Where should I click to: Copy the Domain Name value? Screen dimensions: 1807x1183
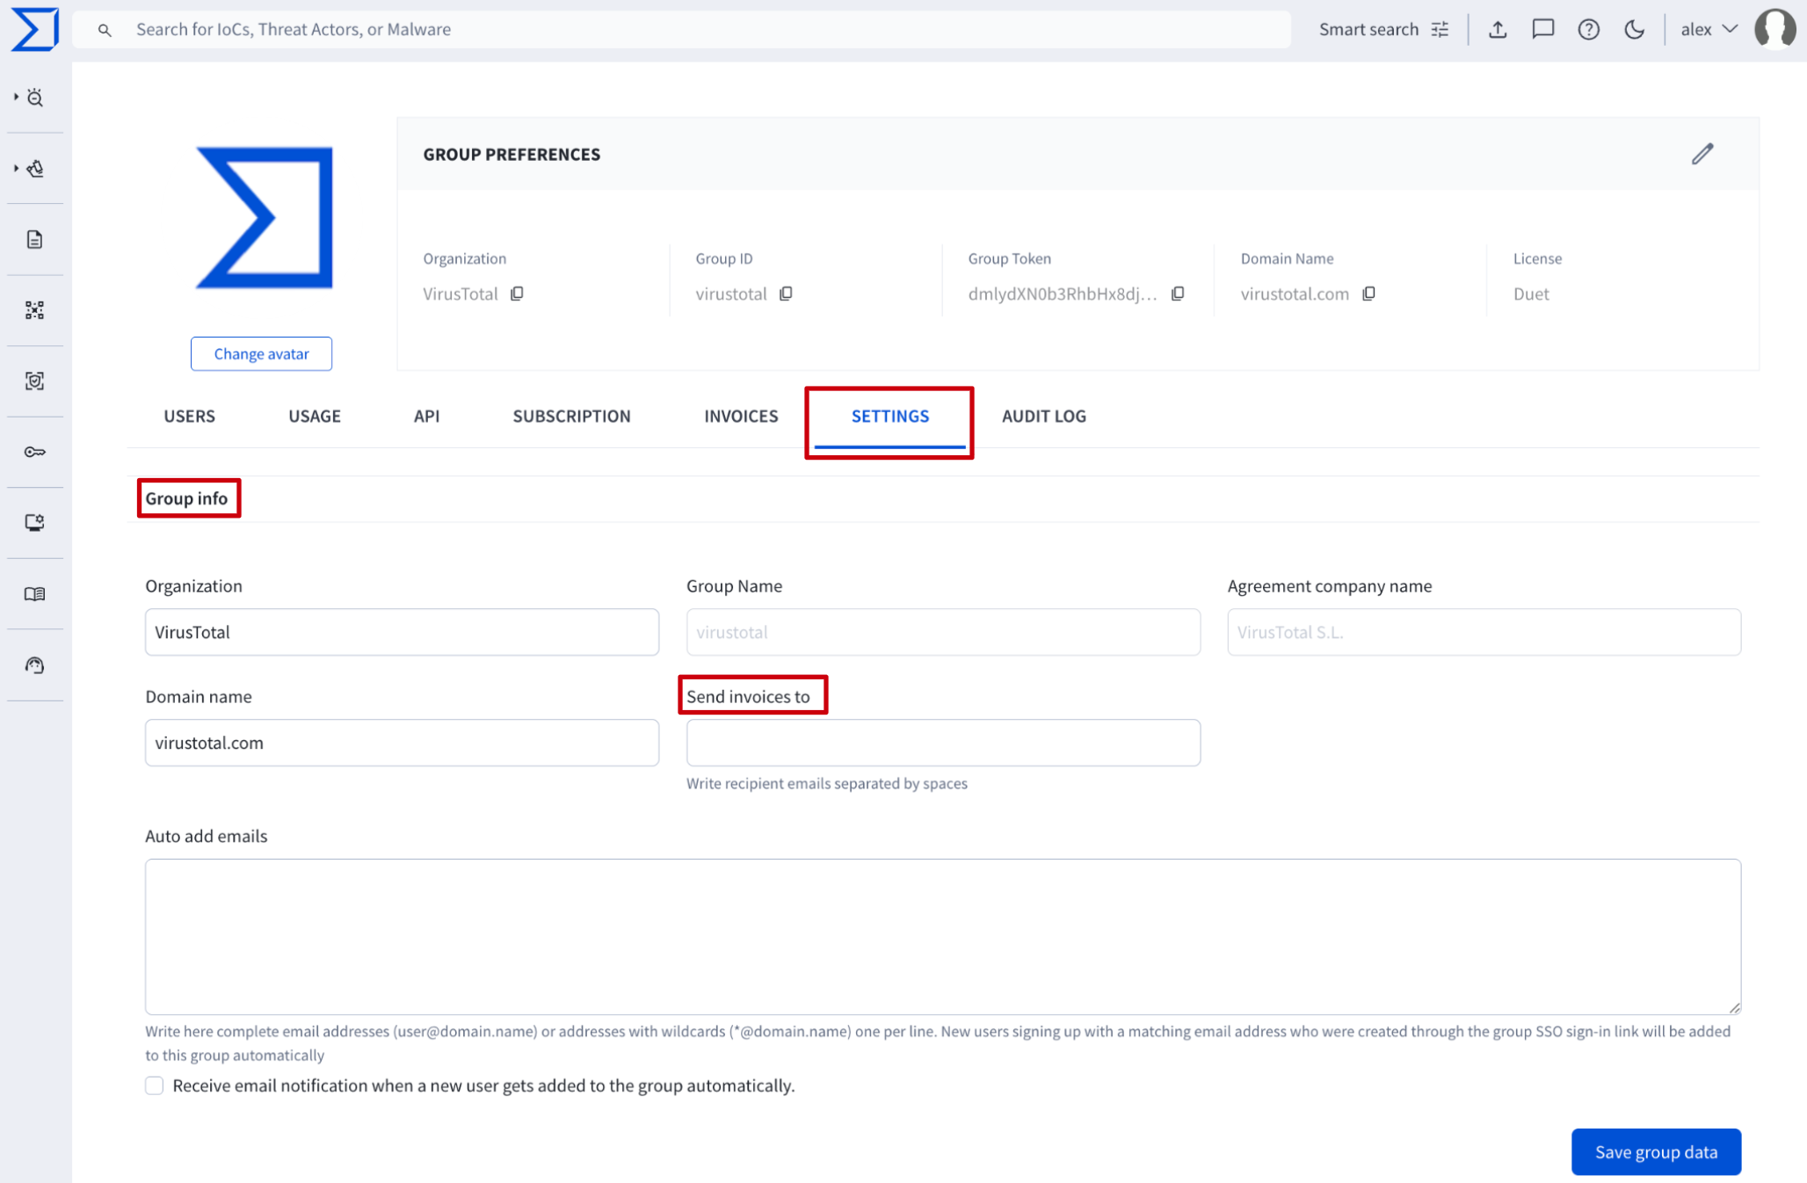(1368, 294)
